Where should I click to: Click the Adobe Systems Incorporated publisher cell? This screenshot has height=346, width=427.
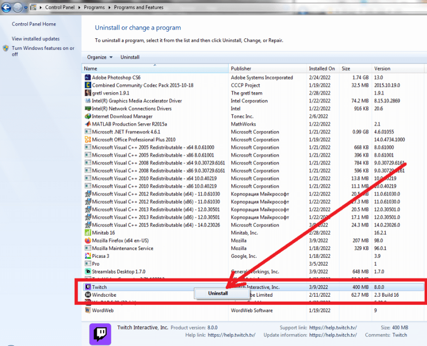click(262, 78)
